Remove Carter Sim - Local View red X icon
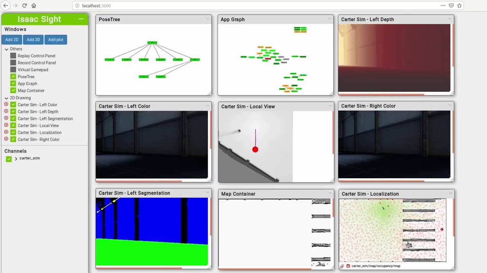The image size is (487, 273). [6, 126]
